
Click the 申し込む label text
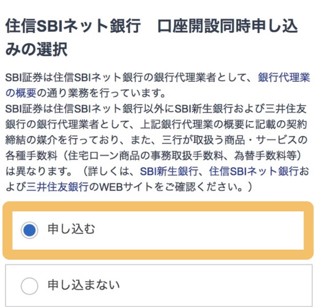(x=71, y=230)
